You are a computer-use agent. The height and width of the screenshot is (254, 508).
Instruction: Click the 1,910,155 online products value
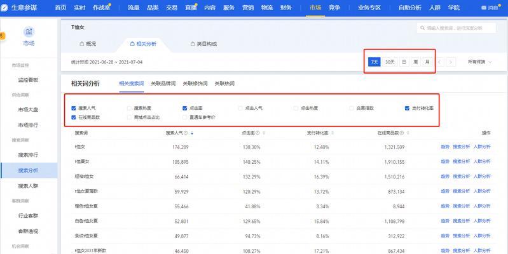[x=394, y=162]
